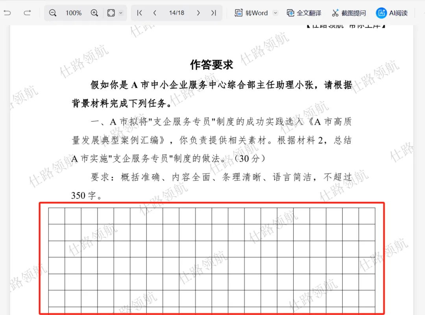Jump to the last page
This screenshot has width=425, height=315.
(x=214, y=13)
